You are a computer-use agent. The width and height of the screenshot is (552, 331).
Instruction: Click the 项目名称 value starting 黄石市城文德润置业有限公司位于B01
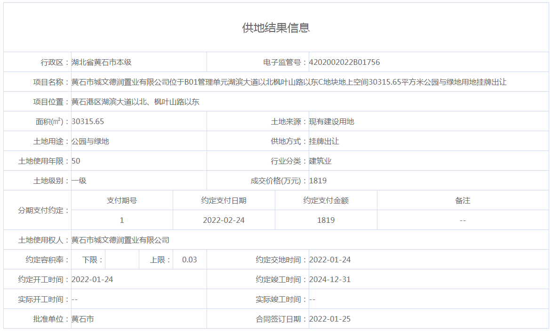[x=288, y=82]
